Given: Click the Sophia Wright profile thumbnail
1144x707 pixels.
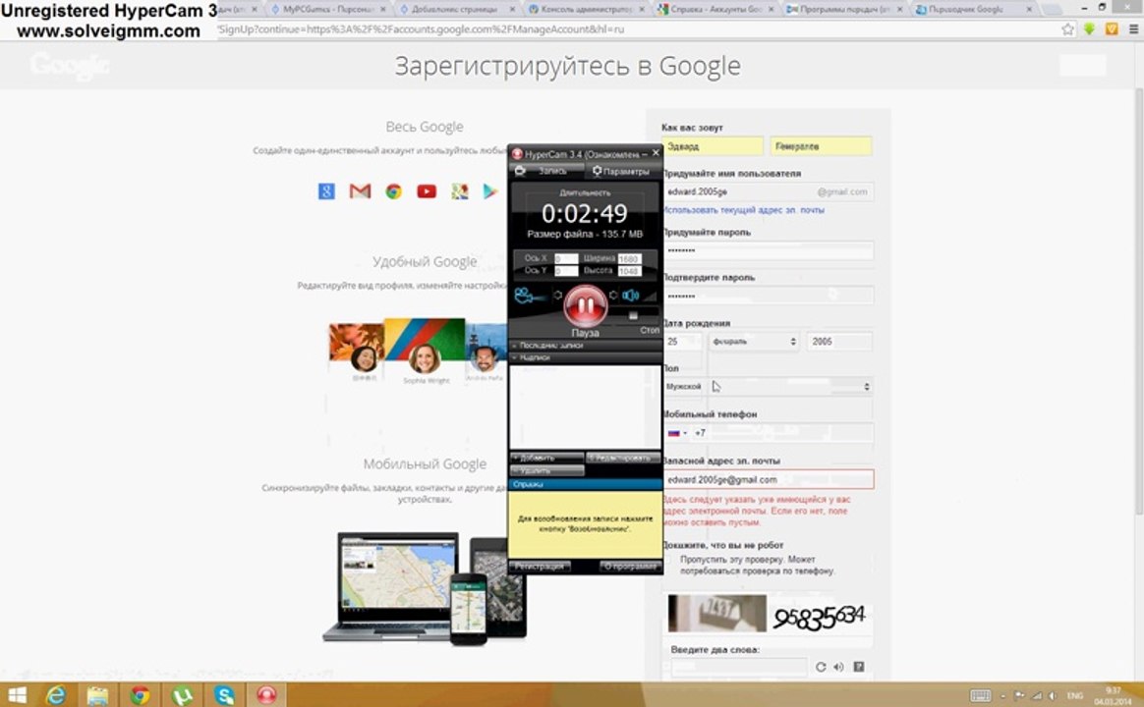Looking at the screenshot, I should [425, 358].
